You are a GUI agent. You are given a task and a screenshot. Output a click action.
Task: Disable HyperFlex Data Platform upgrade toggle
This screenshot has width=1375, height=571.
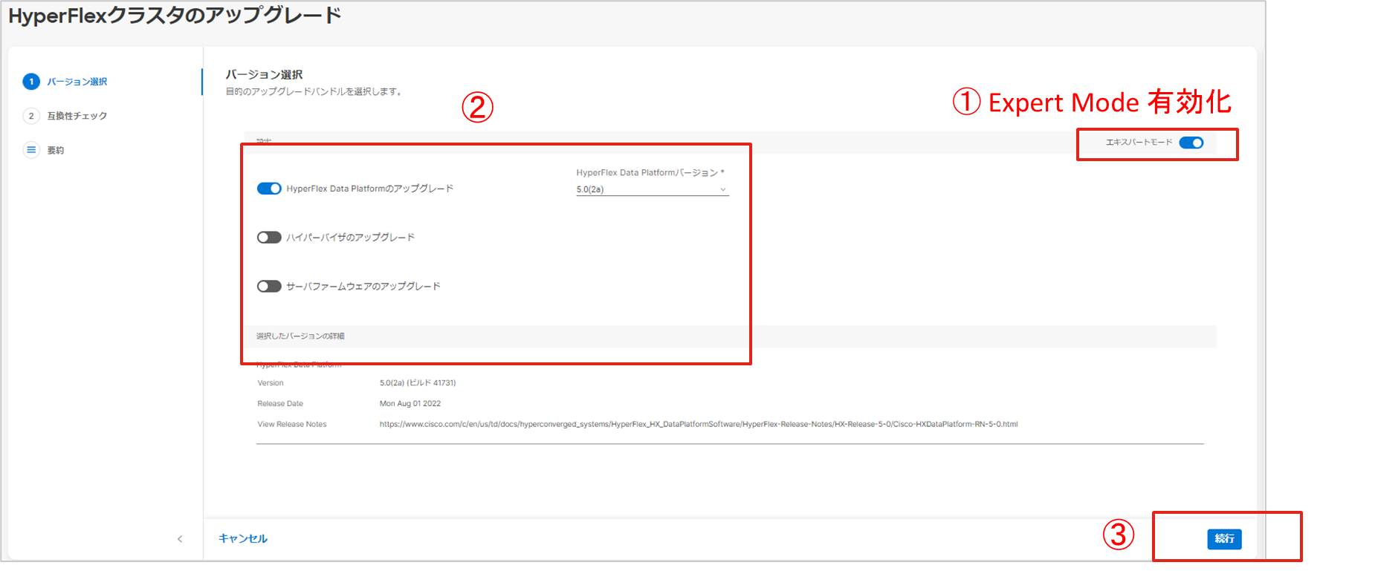[x=269, y=189]
